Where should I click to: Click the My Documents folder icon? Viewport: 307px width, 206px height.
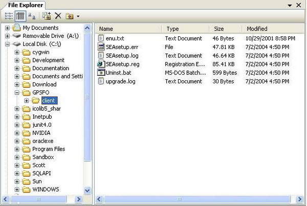[16, 28]
